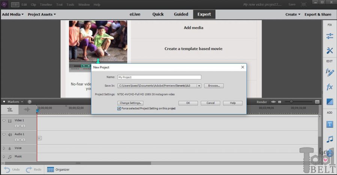Viewport: 337px width, 175px height.
Task: Switch to the eLive tab
Action: [x=135, y=14]
